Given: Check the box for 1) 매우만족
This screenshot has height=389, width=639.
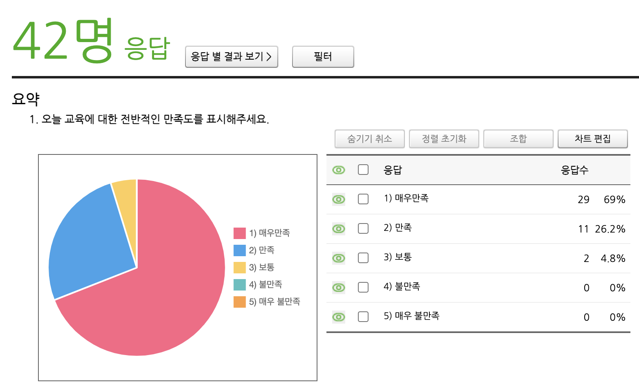Looking at the screenshot, I should 363,199.
